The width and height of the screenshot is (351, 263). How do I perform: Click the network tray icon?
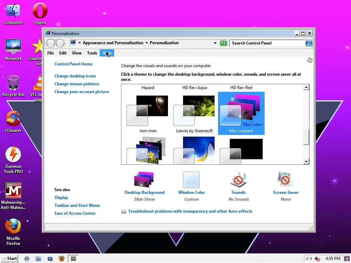[309, 259]
